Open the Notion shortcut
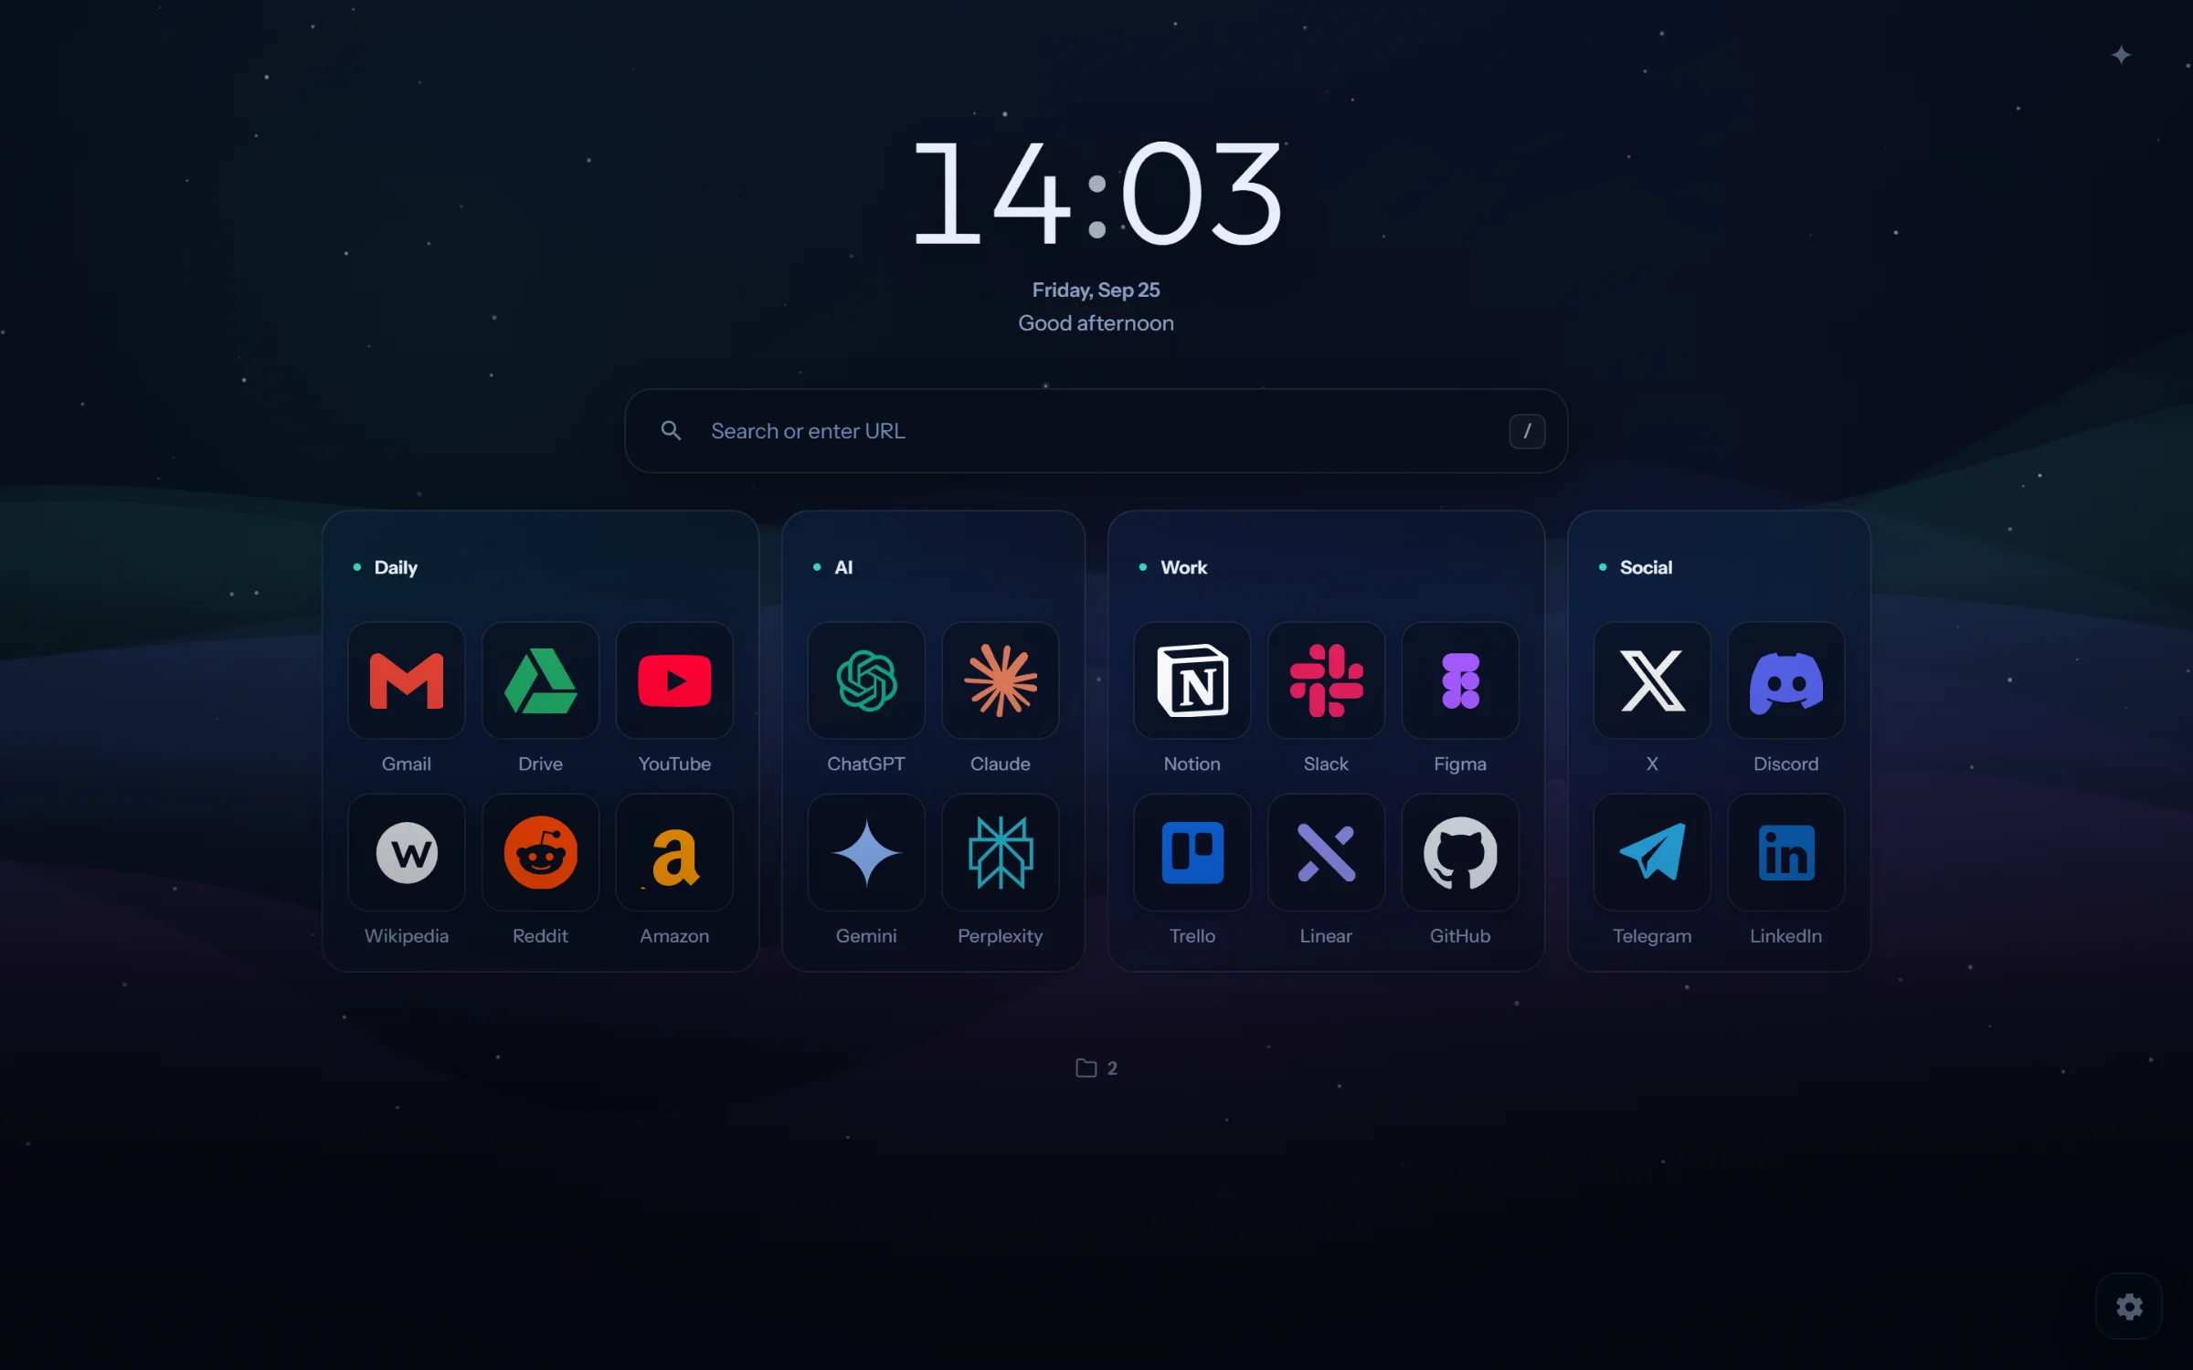2193x1370 pixels. (1192, 680)
